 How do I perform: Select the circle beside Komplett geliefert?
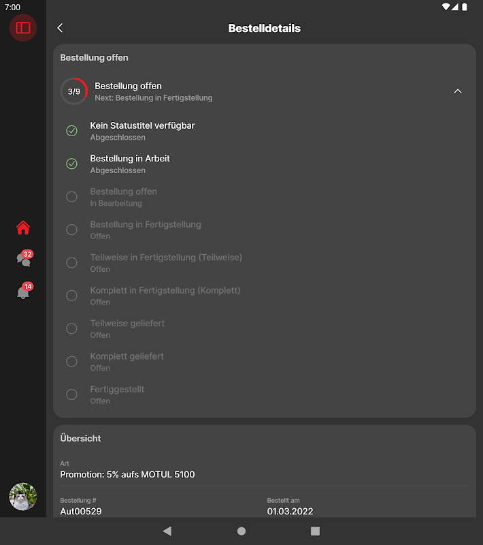(x=72, y=362)
